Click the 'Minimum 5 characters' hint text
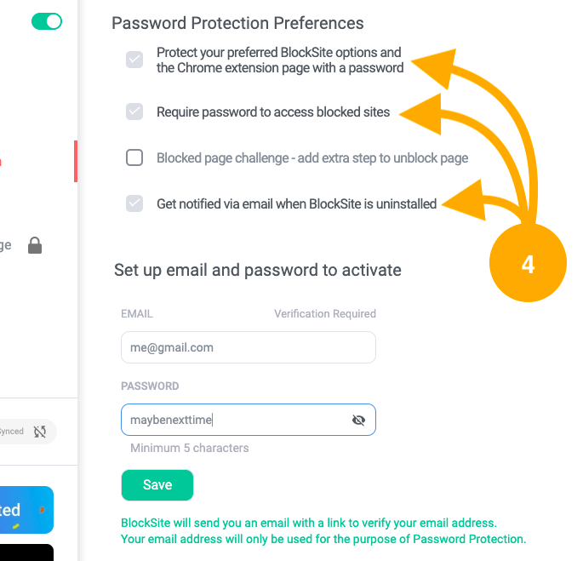 (189, 448)
